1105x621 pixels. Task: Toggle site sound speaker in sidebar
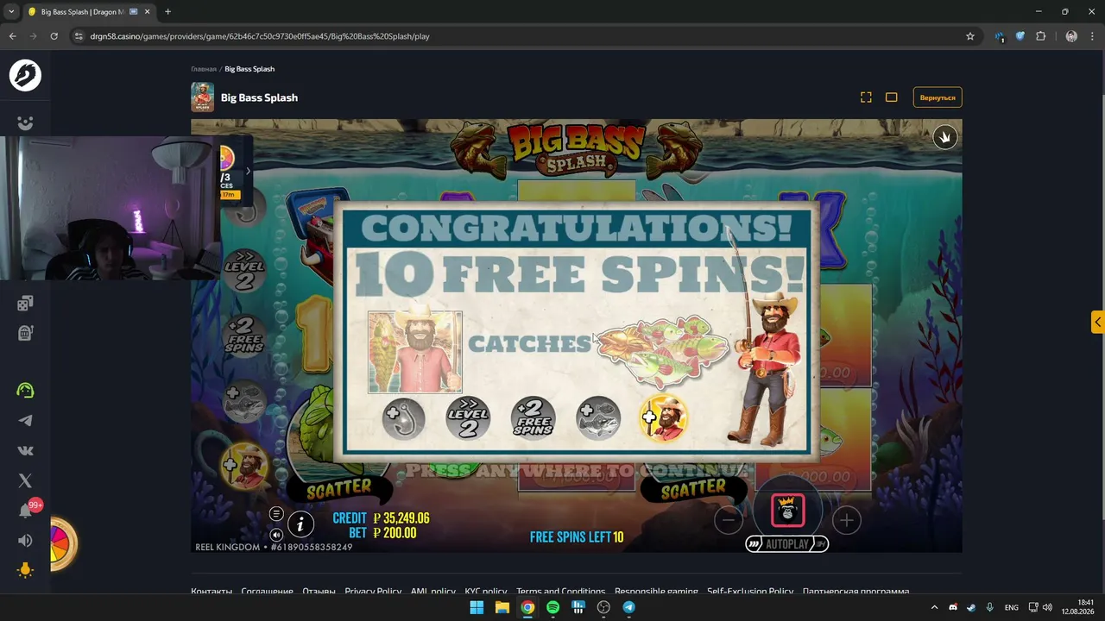pos(25,541)
